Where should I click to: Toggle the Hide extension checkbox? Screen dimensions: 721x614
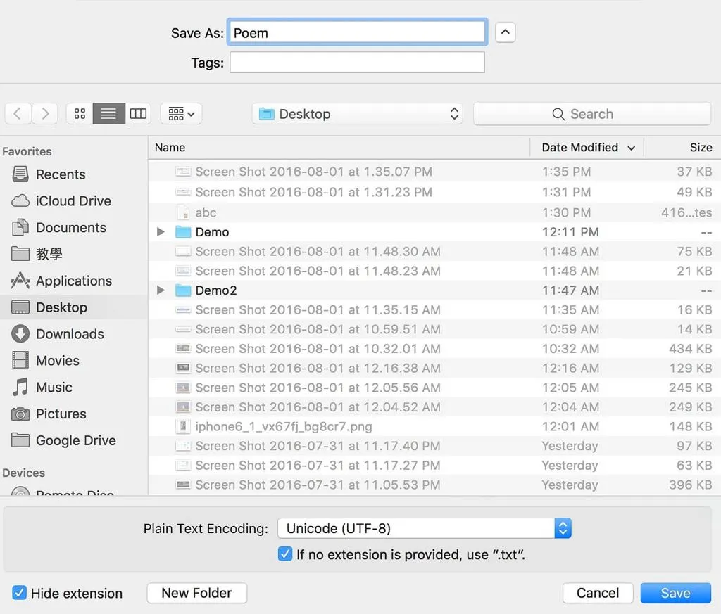[19, 592]
